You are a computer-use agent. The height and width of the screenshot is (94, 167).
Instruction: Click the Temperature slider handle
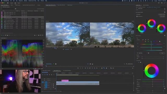point(152,80)
